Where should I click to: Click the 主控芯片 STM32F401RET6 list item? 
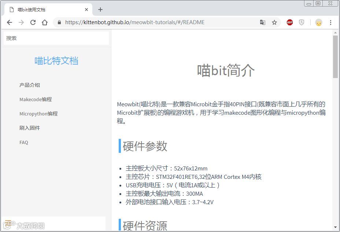click(194, 177)
